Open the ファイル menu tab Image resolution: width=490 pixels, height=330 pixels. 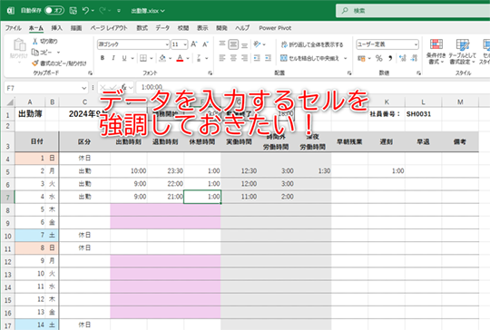click(14, 28)
